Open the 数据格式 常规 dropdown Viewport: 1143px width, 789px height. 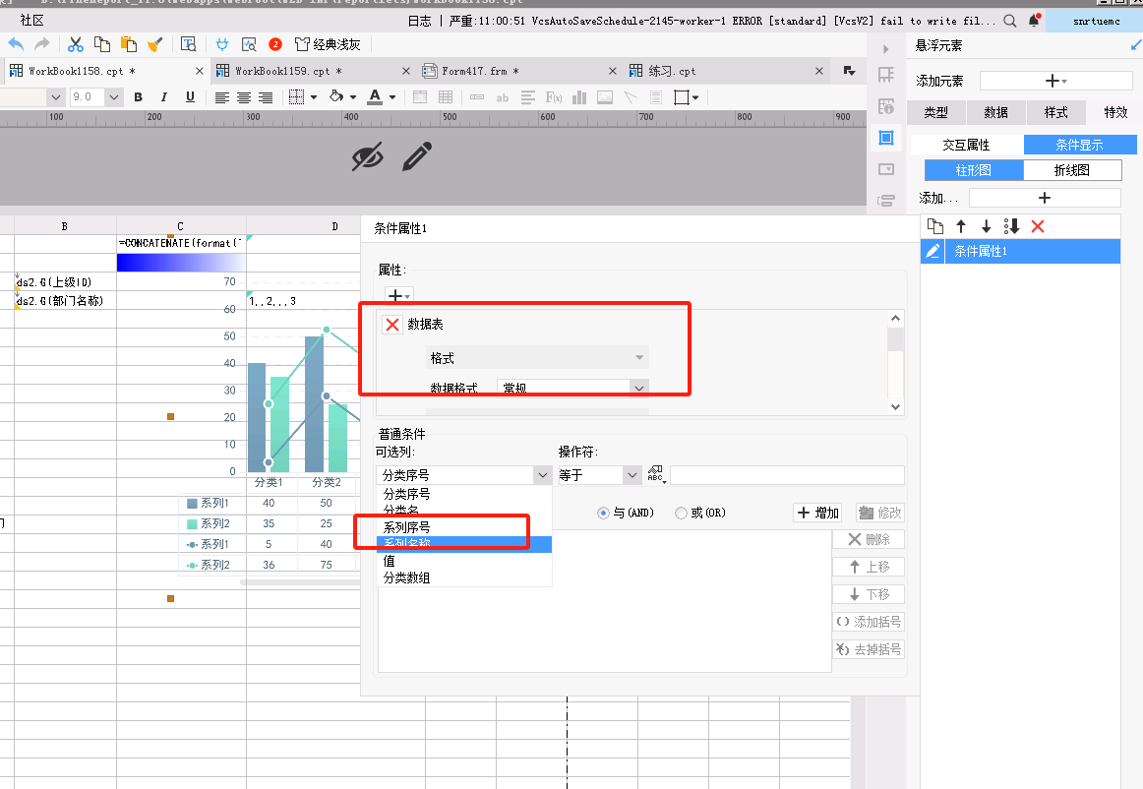(572, 388)
